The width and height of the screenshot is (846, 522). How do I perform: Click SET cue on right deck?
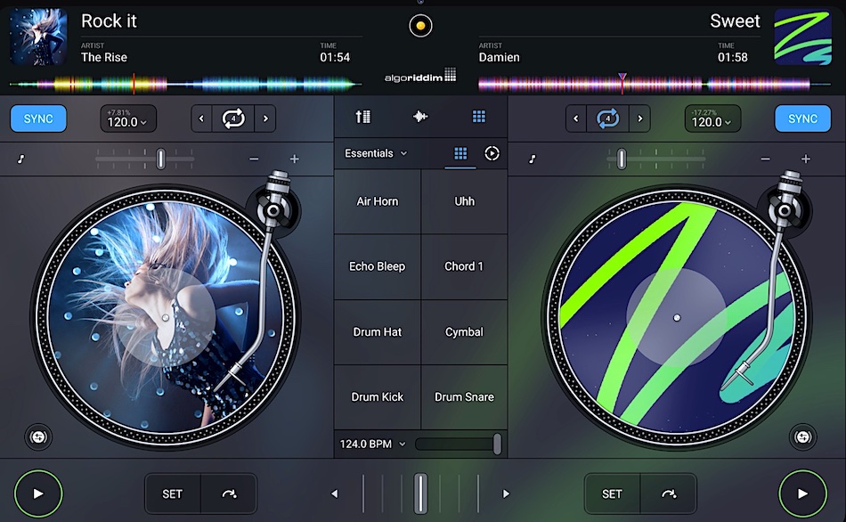point(612,493)
